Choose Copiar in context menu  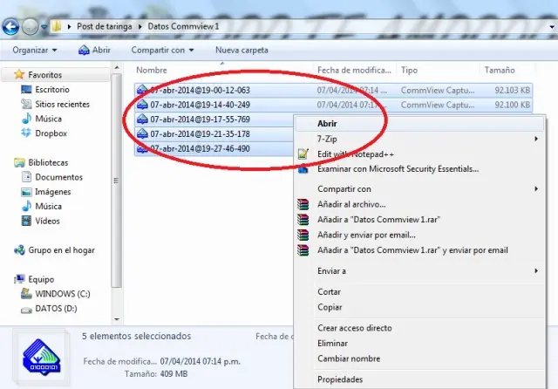coord(420,307)
